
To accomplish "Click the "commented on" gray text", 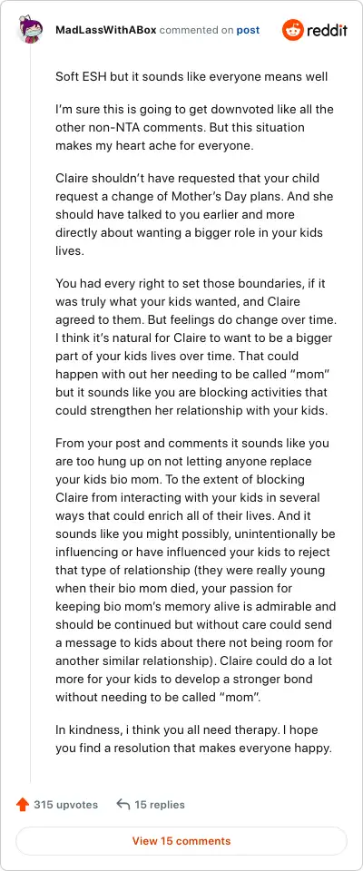I will point(196,30).
